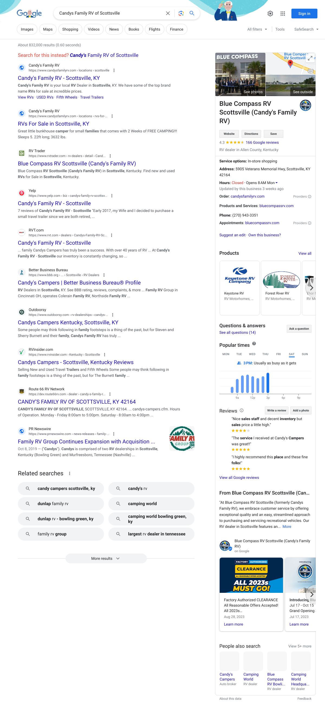
Task: Show Popular times help info
Action: tap(254, 344)
